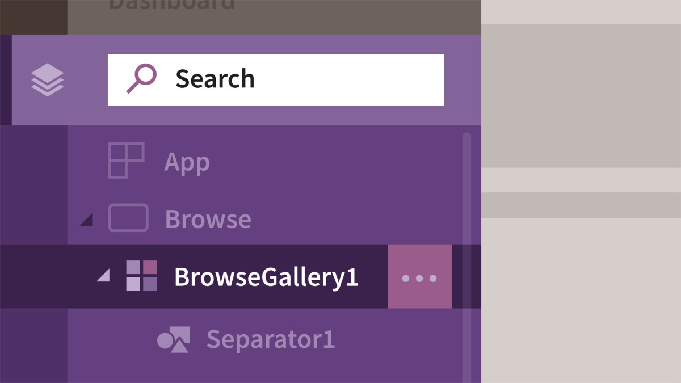The image size is (681, 383).
Task: Click the large gray canvas block
Action: pyautogui.click(x=581, y=95)
